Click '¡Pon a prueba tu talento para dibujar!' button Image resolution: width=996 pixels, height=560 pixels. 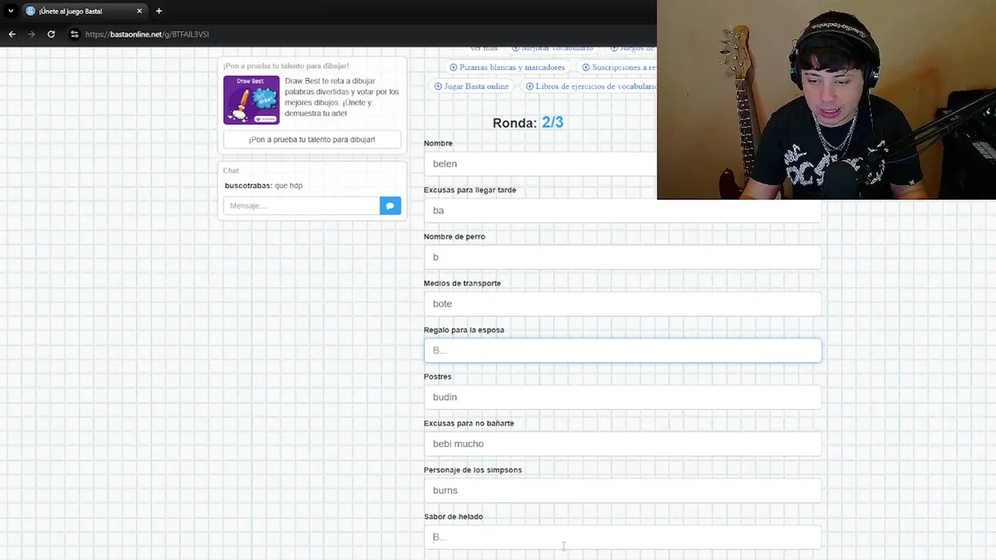click(312, 139)
